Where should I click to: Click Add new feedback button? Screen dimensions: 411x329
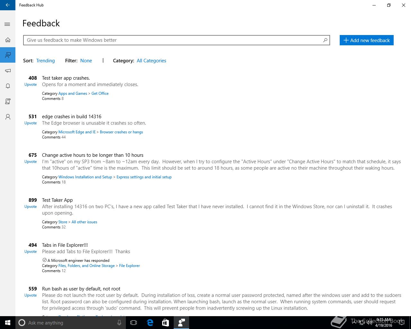click(x=366, y=40)
